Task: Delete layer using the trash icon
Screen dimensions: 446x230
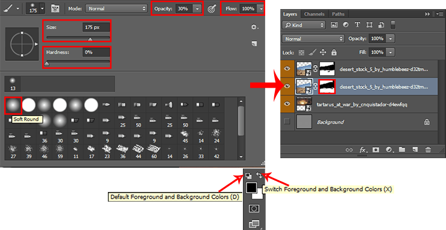Action: 428,149
